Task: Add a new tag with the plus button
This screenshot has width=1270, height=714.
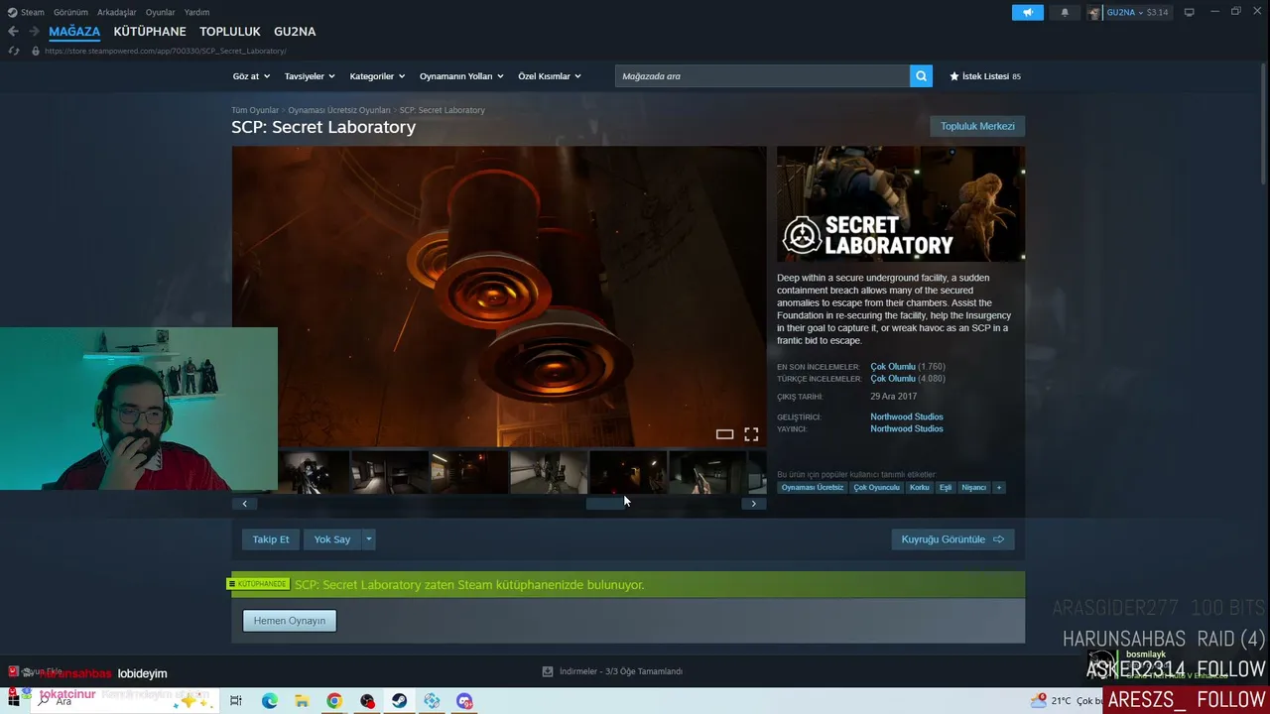Action: (999, 487)
